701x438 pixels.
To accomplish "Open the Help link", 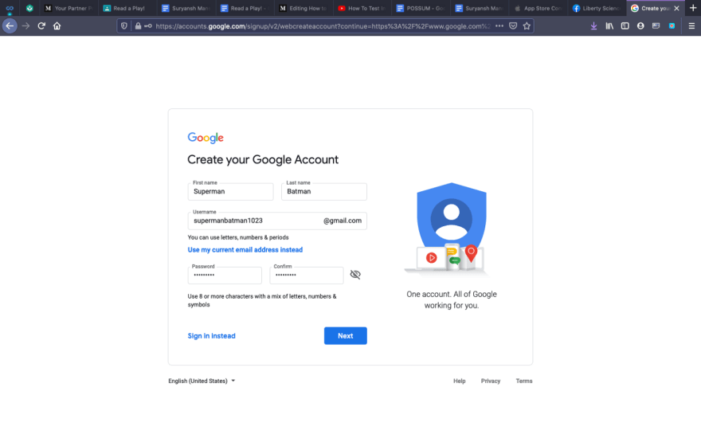I will pyautogui.click(x=459, y=381).
